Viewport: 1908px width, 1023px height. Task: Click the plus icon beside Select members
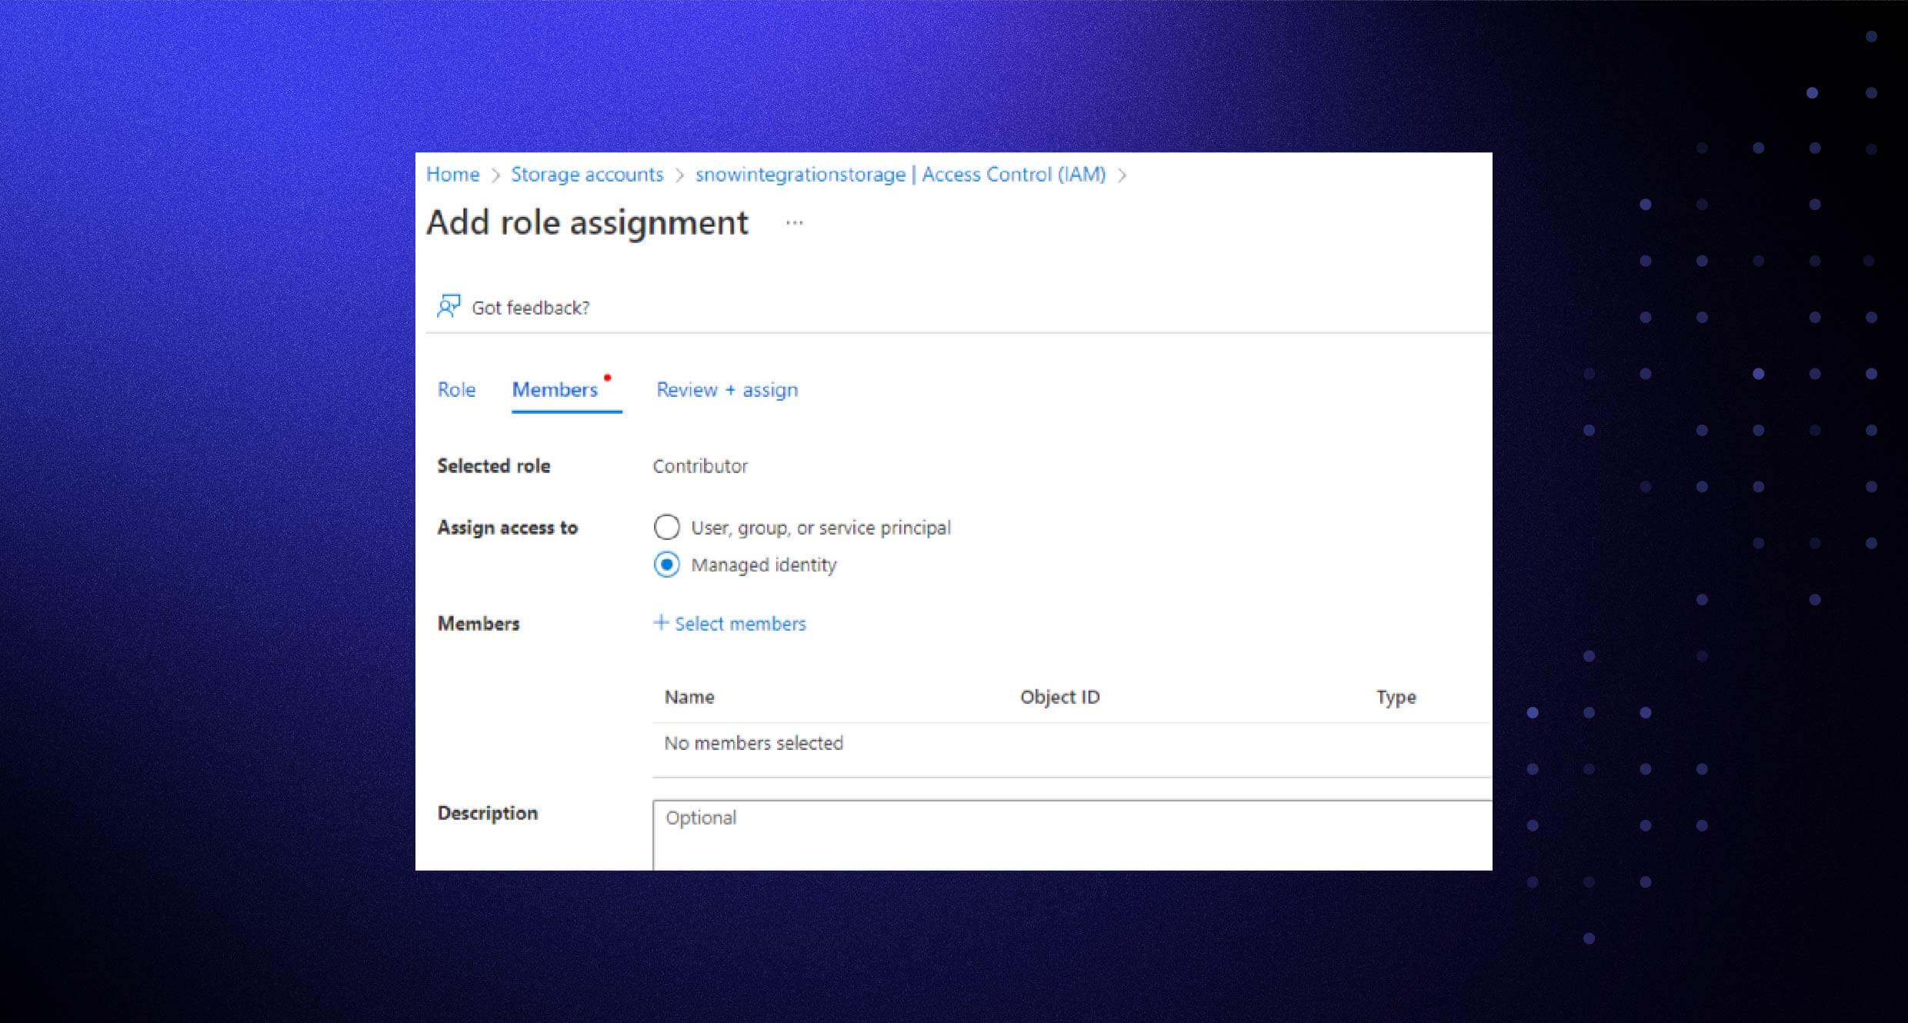(x=659, y=623)
